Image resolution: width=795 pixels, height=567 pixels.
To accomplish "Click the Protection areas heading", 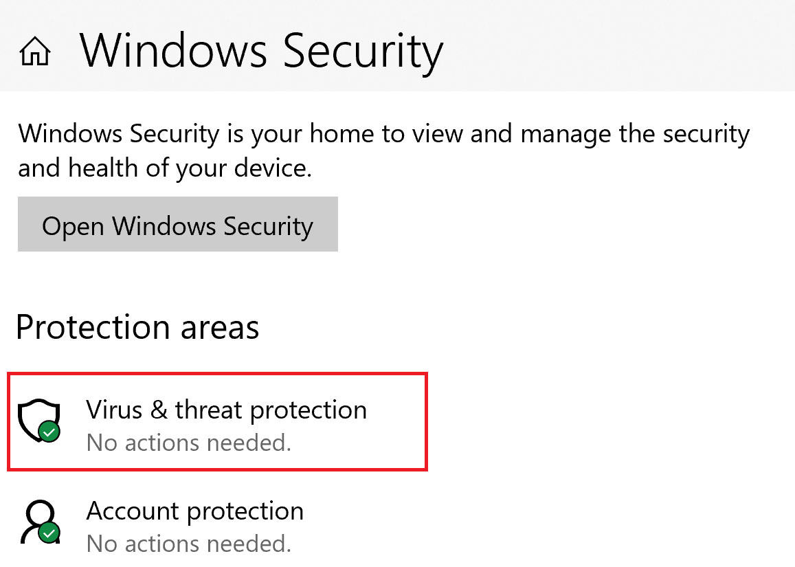I will (x=137, y=327).
